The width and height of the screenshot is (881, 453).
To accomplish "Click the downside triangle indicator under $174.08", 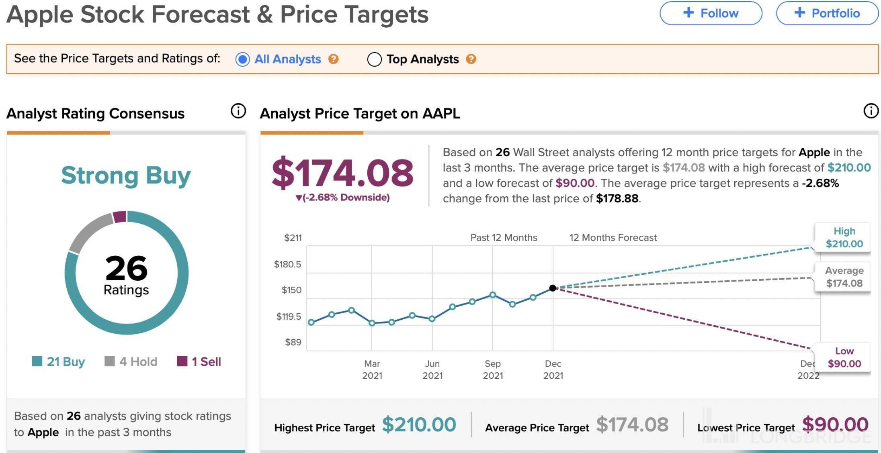I will click(x=299, y=198).
